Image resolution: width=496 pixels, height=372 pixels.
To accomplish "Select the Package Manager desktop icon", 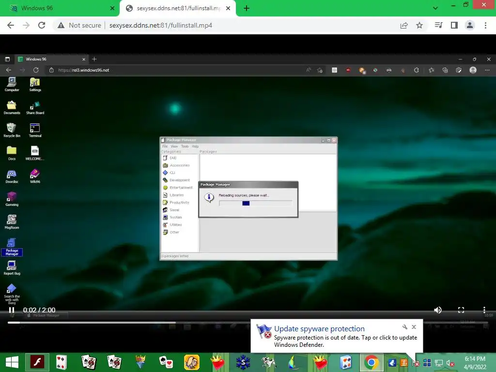I will (12, 247).
